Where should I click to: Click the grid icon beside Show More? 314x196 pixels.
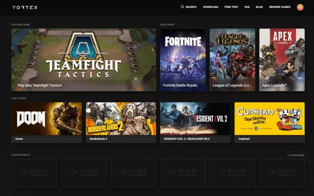click(289, 155)
